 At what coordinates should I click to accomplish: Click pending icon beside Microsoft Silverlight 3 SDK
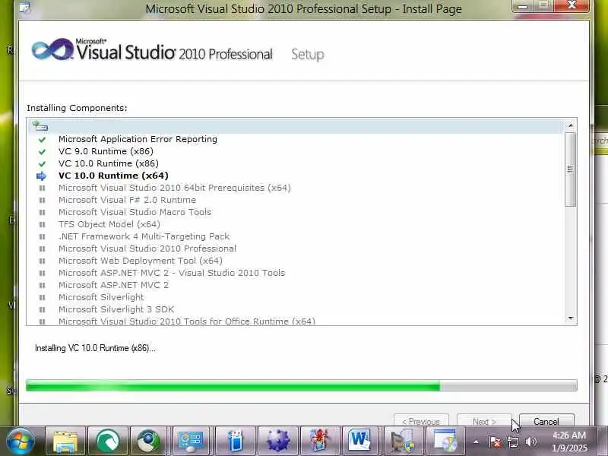[43, 309]
